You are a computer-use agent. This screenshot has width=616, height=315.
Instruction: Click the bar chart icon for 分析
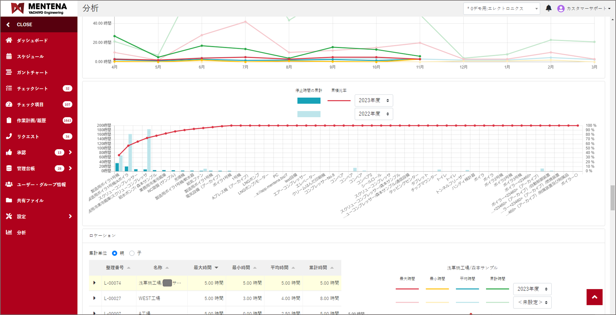coord(9,232)
